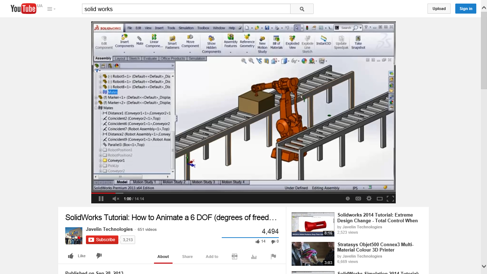Unmute the video volume
Image resolution: width=487 pixels, height=274 pixels.
click(x=116, y=199)
